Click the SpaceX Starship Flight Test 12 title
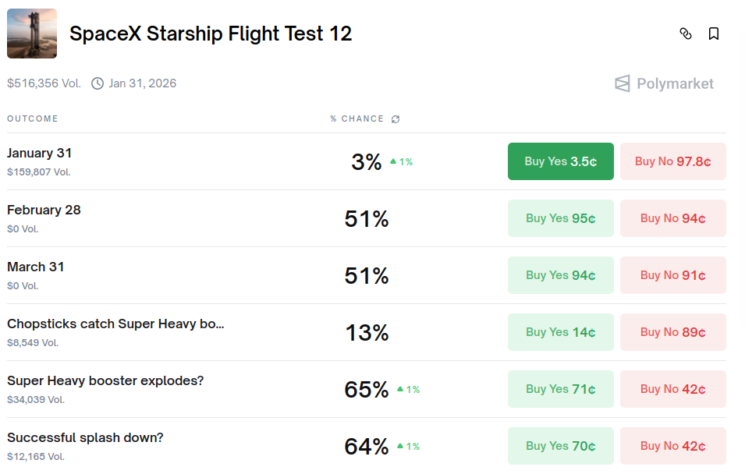This screenshot has height=474, width=745. pyautogui.click(x=211, y=34)
